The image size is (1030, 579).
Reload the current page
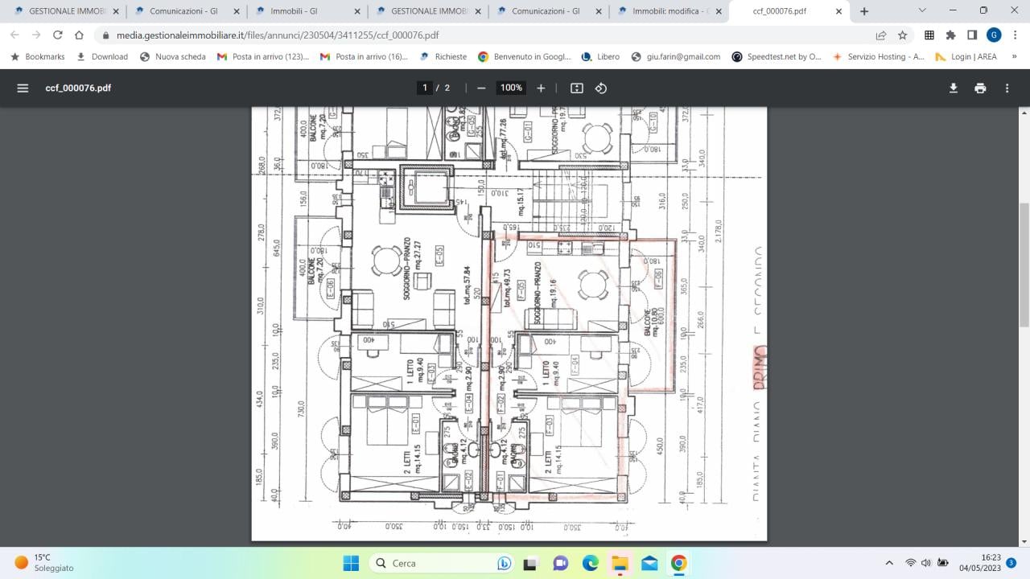pyautogui.click(x=58, y=35)
